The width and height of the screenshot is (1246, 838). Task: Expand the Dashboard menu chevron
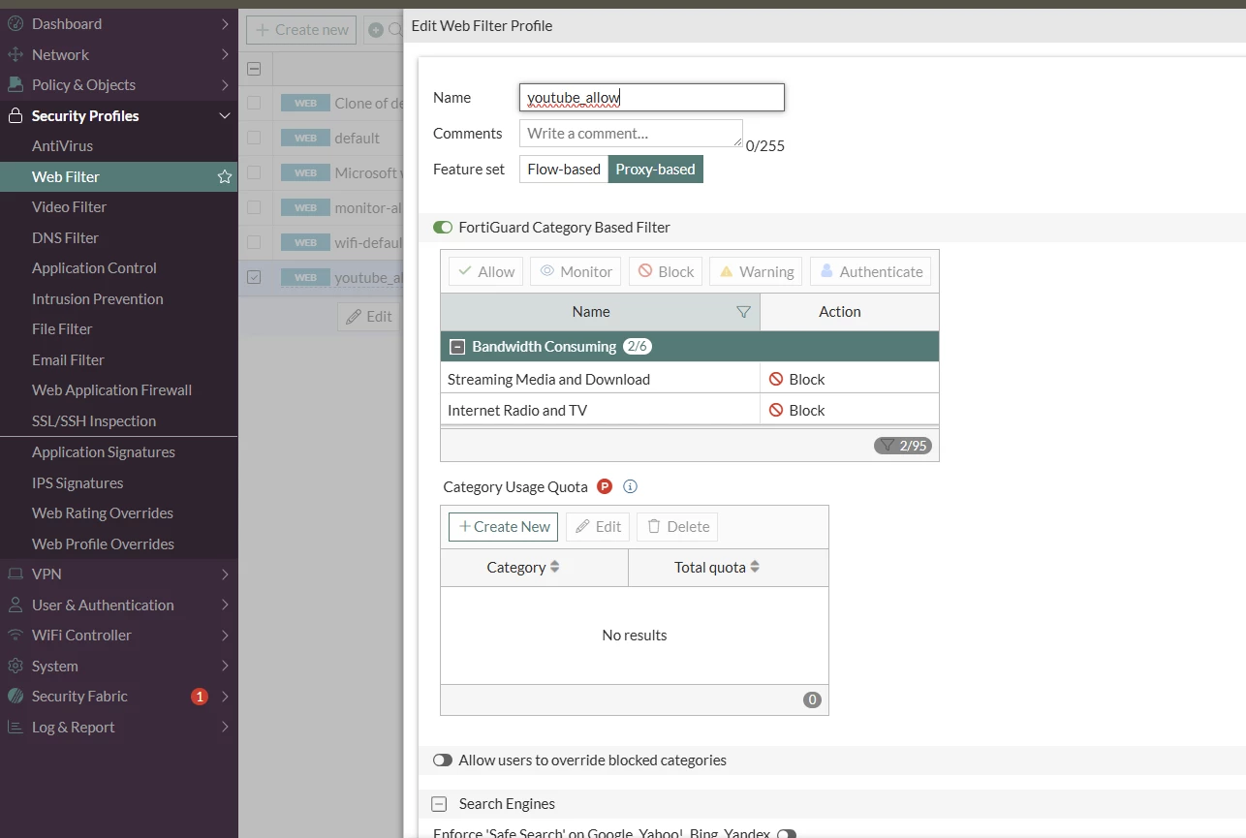coord(225,23)
